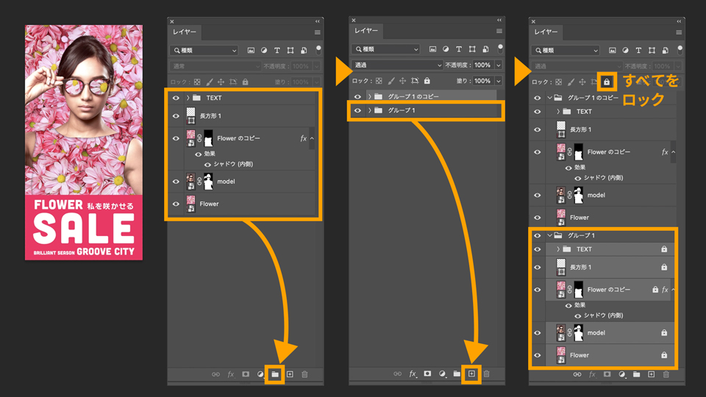Image resolution: width=706 pixels, height=397 pixels.
Task: Click lock transparent pixels icon in middle panel
Action: pyautogui.click(x=379, y=81)
